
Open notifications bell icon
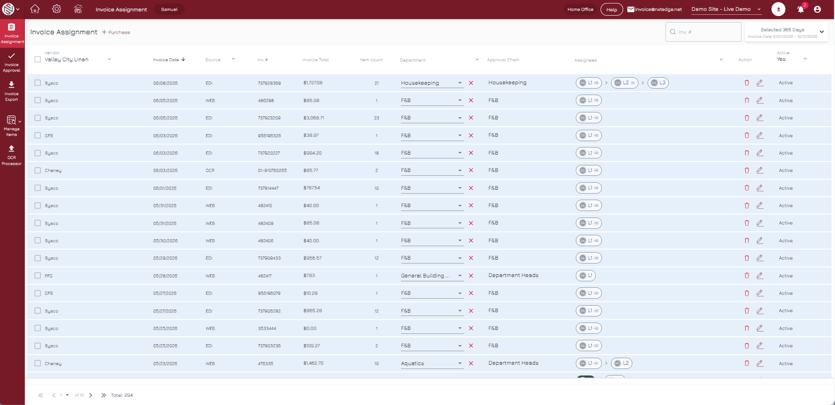(x=800, y=9)
